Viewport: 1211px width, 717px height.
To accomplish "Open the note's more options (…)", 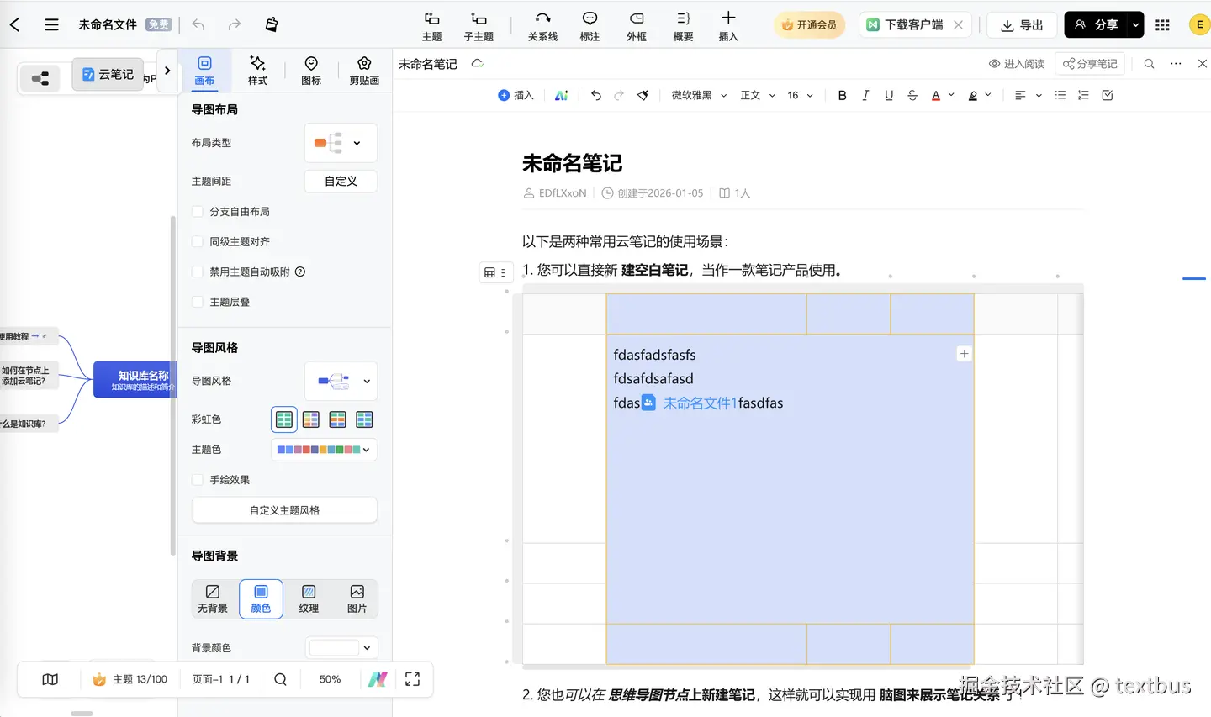I will coord(1176,64).
